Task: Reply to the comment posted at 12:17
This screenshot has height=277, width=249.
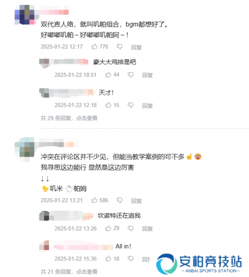Action: (136, 47)
